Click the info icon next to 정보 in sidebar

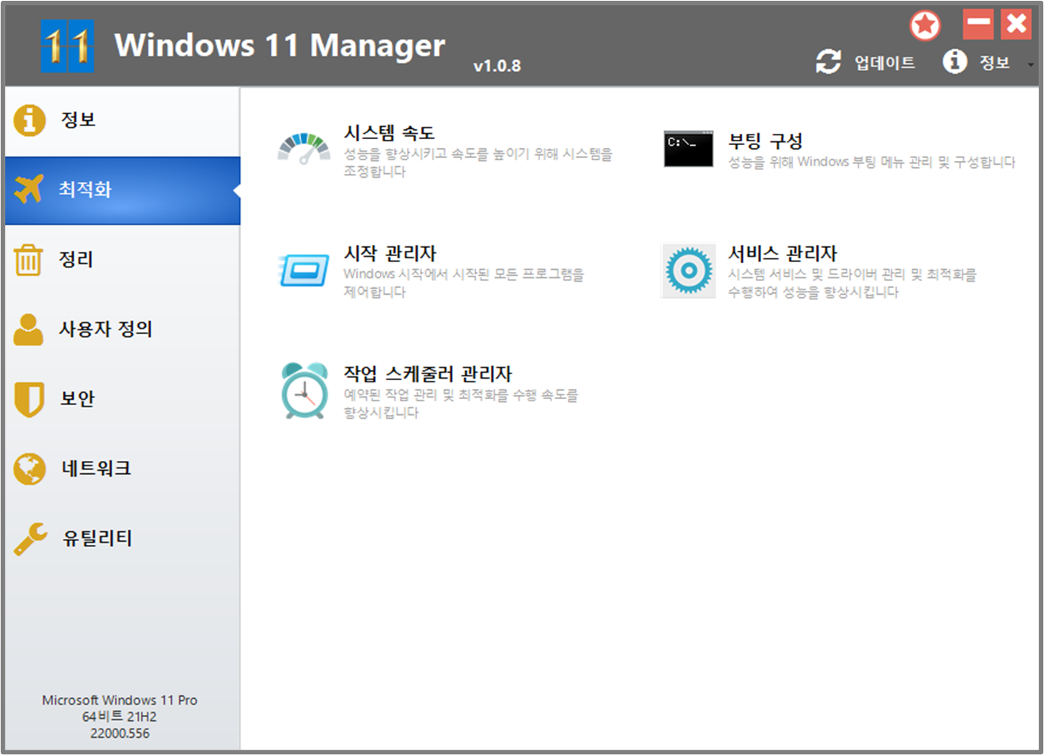(x=30, y=120)
